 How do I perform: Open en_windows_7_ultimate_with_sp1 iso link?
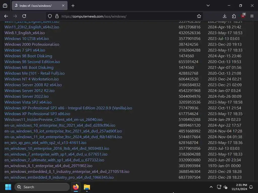pos(54,160)
